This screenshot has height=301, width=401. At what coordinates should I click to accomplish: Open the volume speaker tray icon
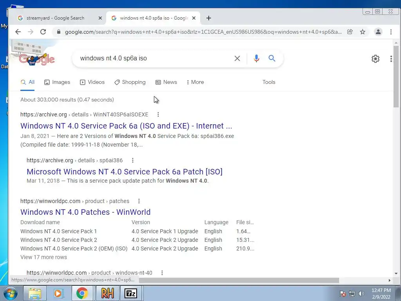(361, 293)
